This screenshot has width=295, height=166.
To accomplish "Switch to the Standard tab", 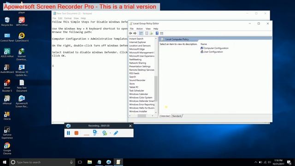I will click(x=177, y=116).
